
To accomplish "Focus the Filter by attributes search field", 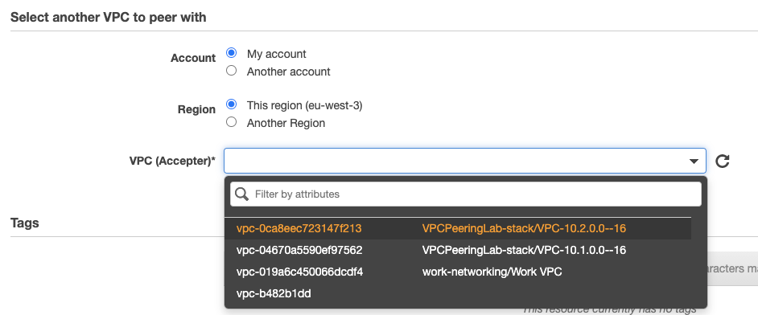I will pyautogui.click(x=466, y=194).
